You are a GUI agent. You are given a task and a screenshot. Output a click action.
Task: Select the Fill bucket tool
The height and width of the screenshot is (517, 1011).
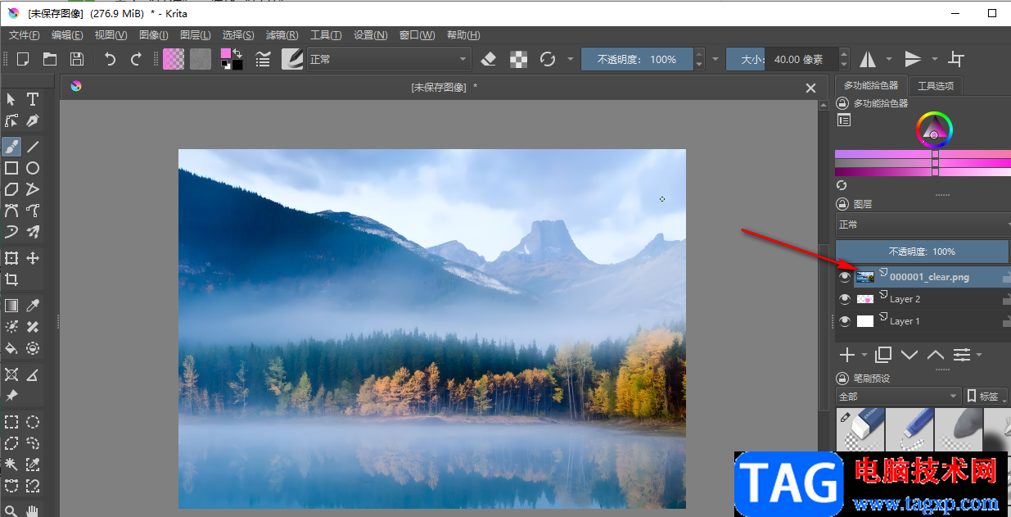pyautogui.click(x=11, y=348)
